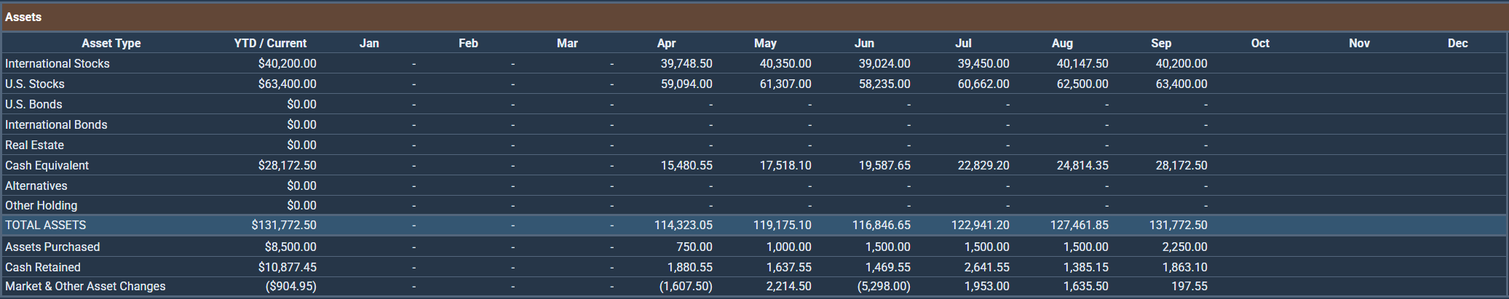The width and height of the screenshot is (1509, 299).
Task: Select the Jan column header
Action: pyautogui.click(x=369, y=43)
